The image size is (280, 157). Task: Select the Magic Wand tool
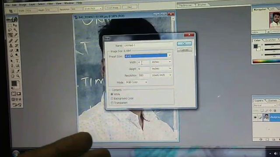pyautogui.click(x=16, y=30)
